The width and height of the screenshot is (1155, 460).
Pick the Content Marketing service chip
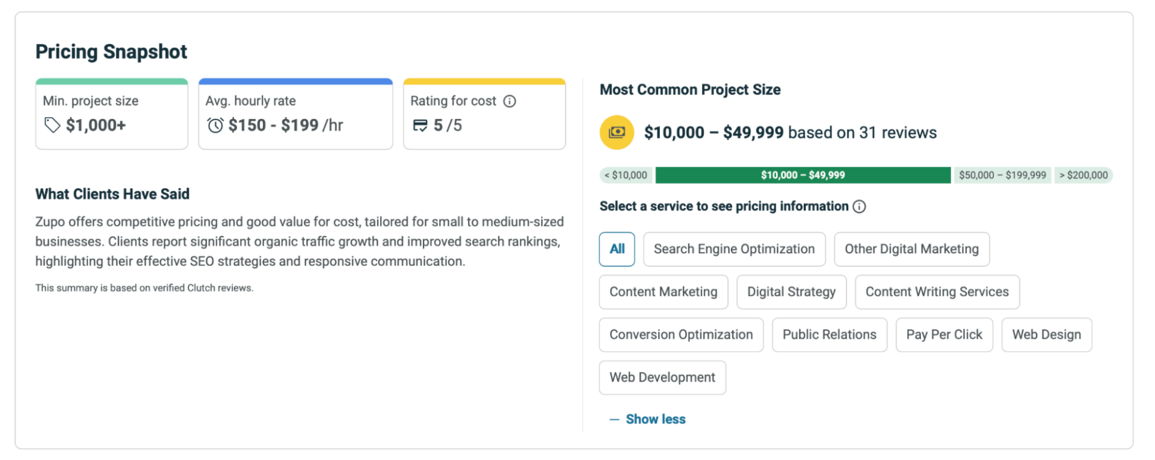[x=663, y=292]
